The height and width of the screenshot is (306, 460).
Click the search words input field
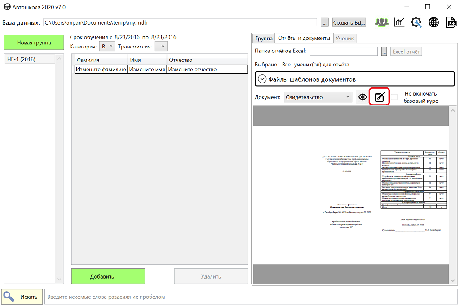249,297
